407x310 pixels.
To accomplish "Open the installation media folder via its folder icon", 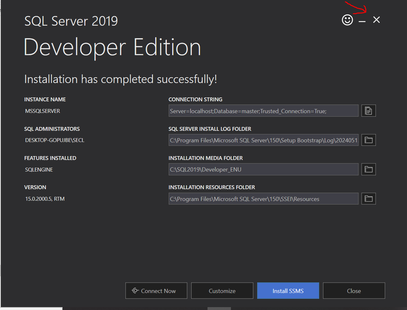I will click(369, 169).
